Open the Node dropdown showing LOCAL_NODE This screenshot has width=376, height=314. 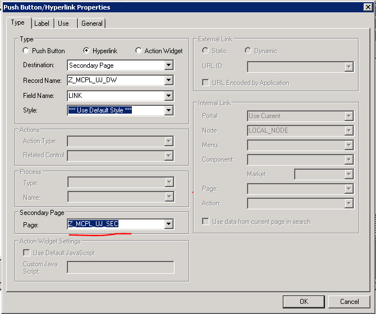(x=349, y=130)
